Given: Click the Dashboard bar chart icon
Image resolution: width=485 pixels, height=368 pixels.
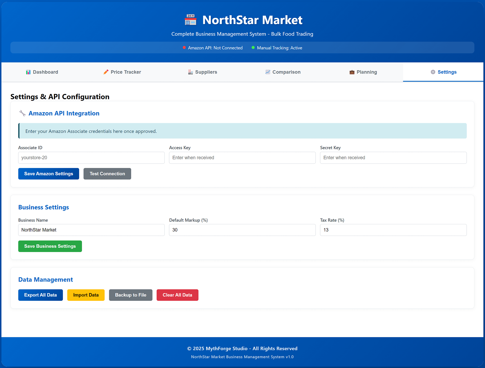Looking at the screenshot, I should (28, 72).
